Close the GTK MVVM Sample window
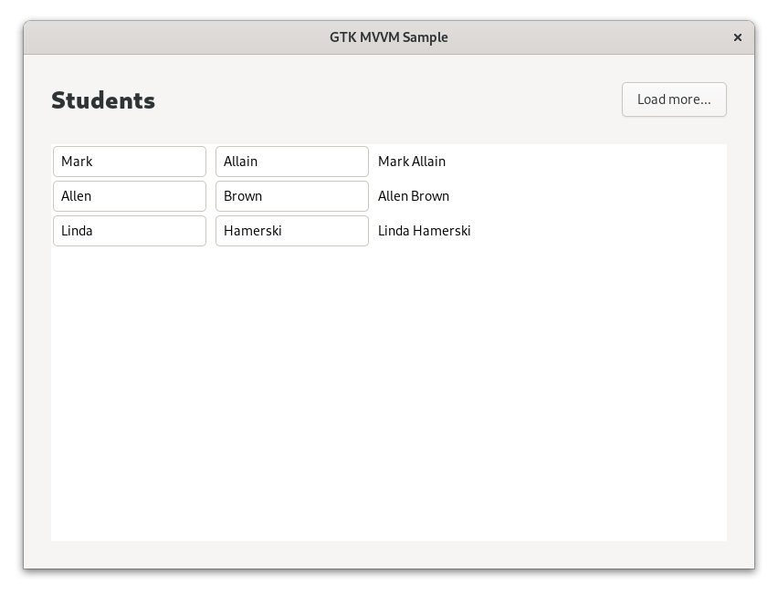 tap(737, 37)
